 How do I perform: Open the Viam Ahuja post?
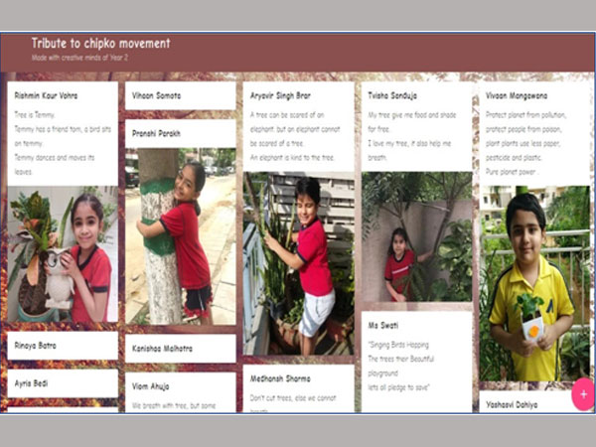point(181,392)
